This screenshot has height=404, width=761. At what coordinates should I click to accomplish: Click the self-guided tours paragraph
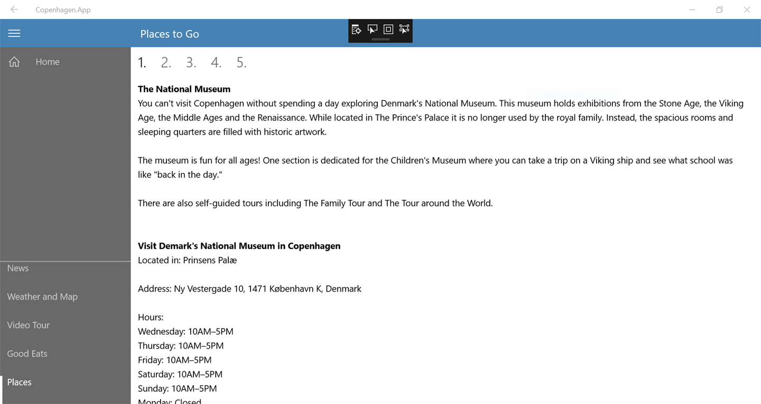click(315, 203)
